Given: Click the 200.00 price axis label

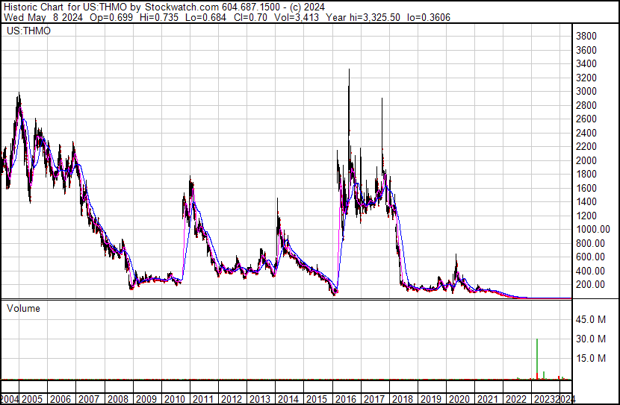Looking at the screenshot, I should click(589, 285).
